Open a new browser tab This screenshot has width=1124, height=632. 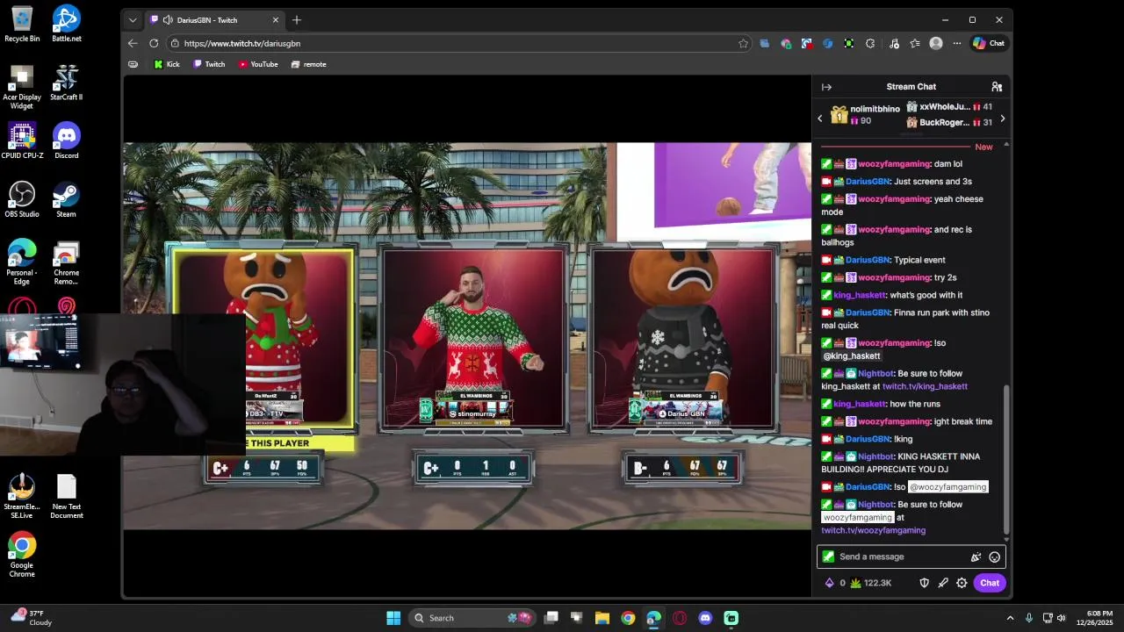[297, 20]
